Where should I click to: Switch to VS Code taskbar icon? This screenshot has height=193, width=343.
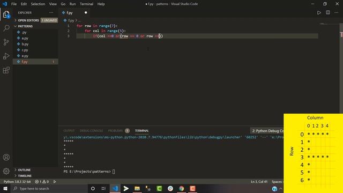115,188
